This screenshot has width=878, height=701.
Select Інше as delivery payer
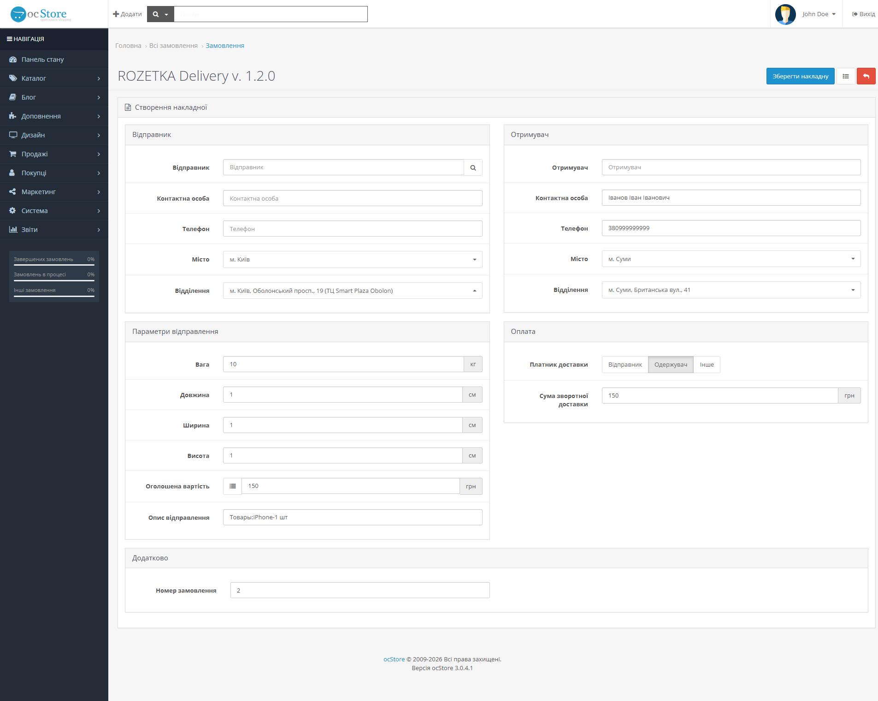(x=707, y=364)
